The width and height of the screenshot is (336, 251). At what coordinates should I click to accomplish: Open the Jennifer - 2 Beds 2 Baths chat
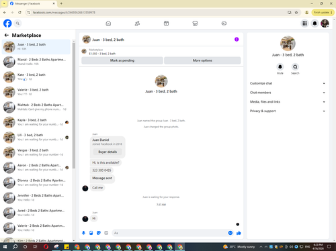point(36,197)
